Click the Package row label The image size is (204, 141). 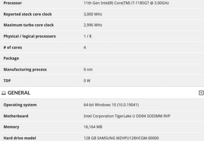(11, 58)
